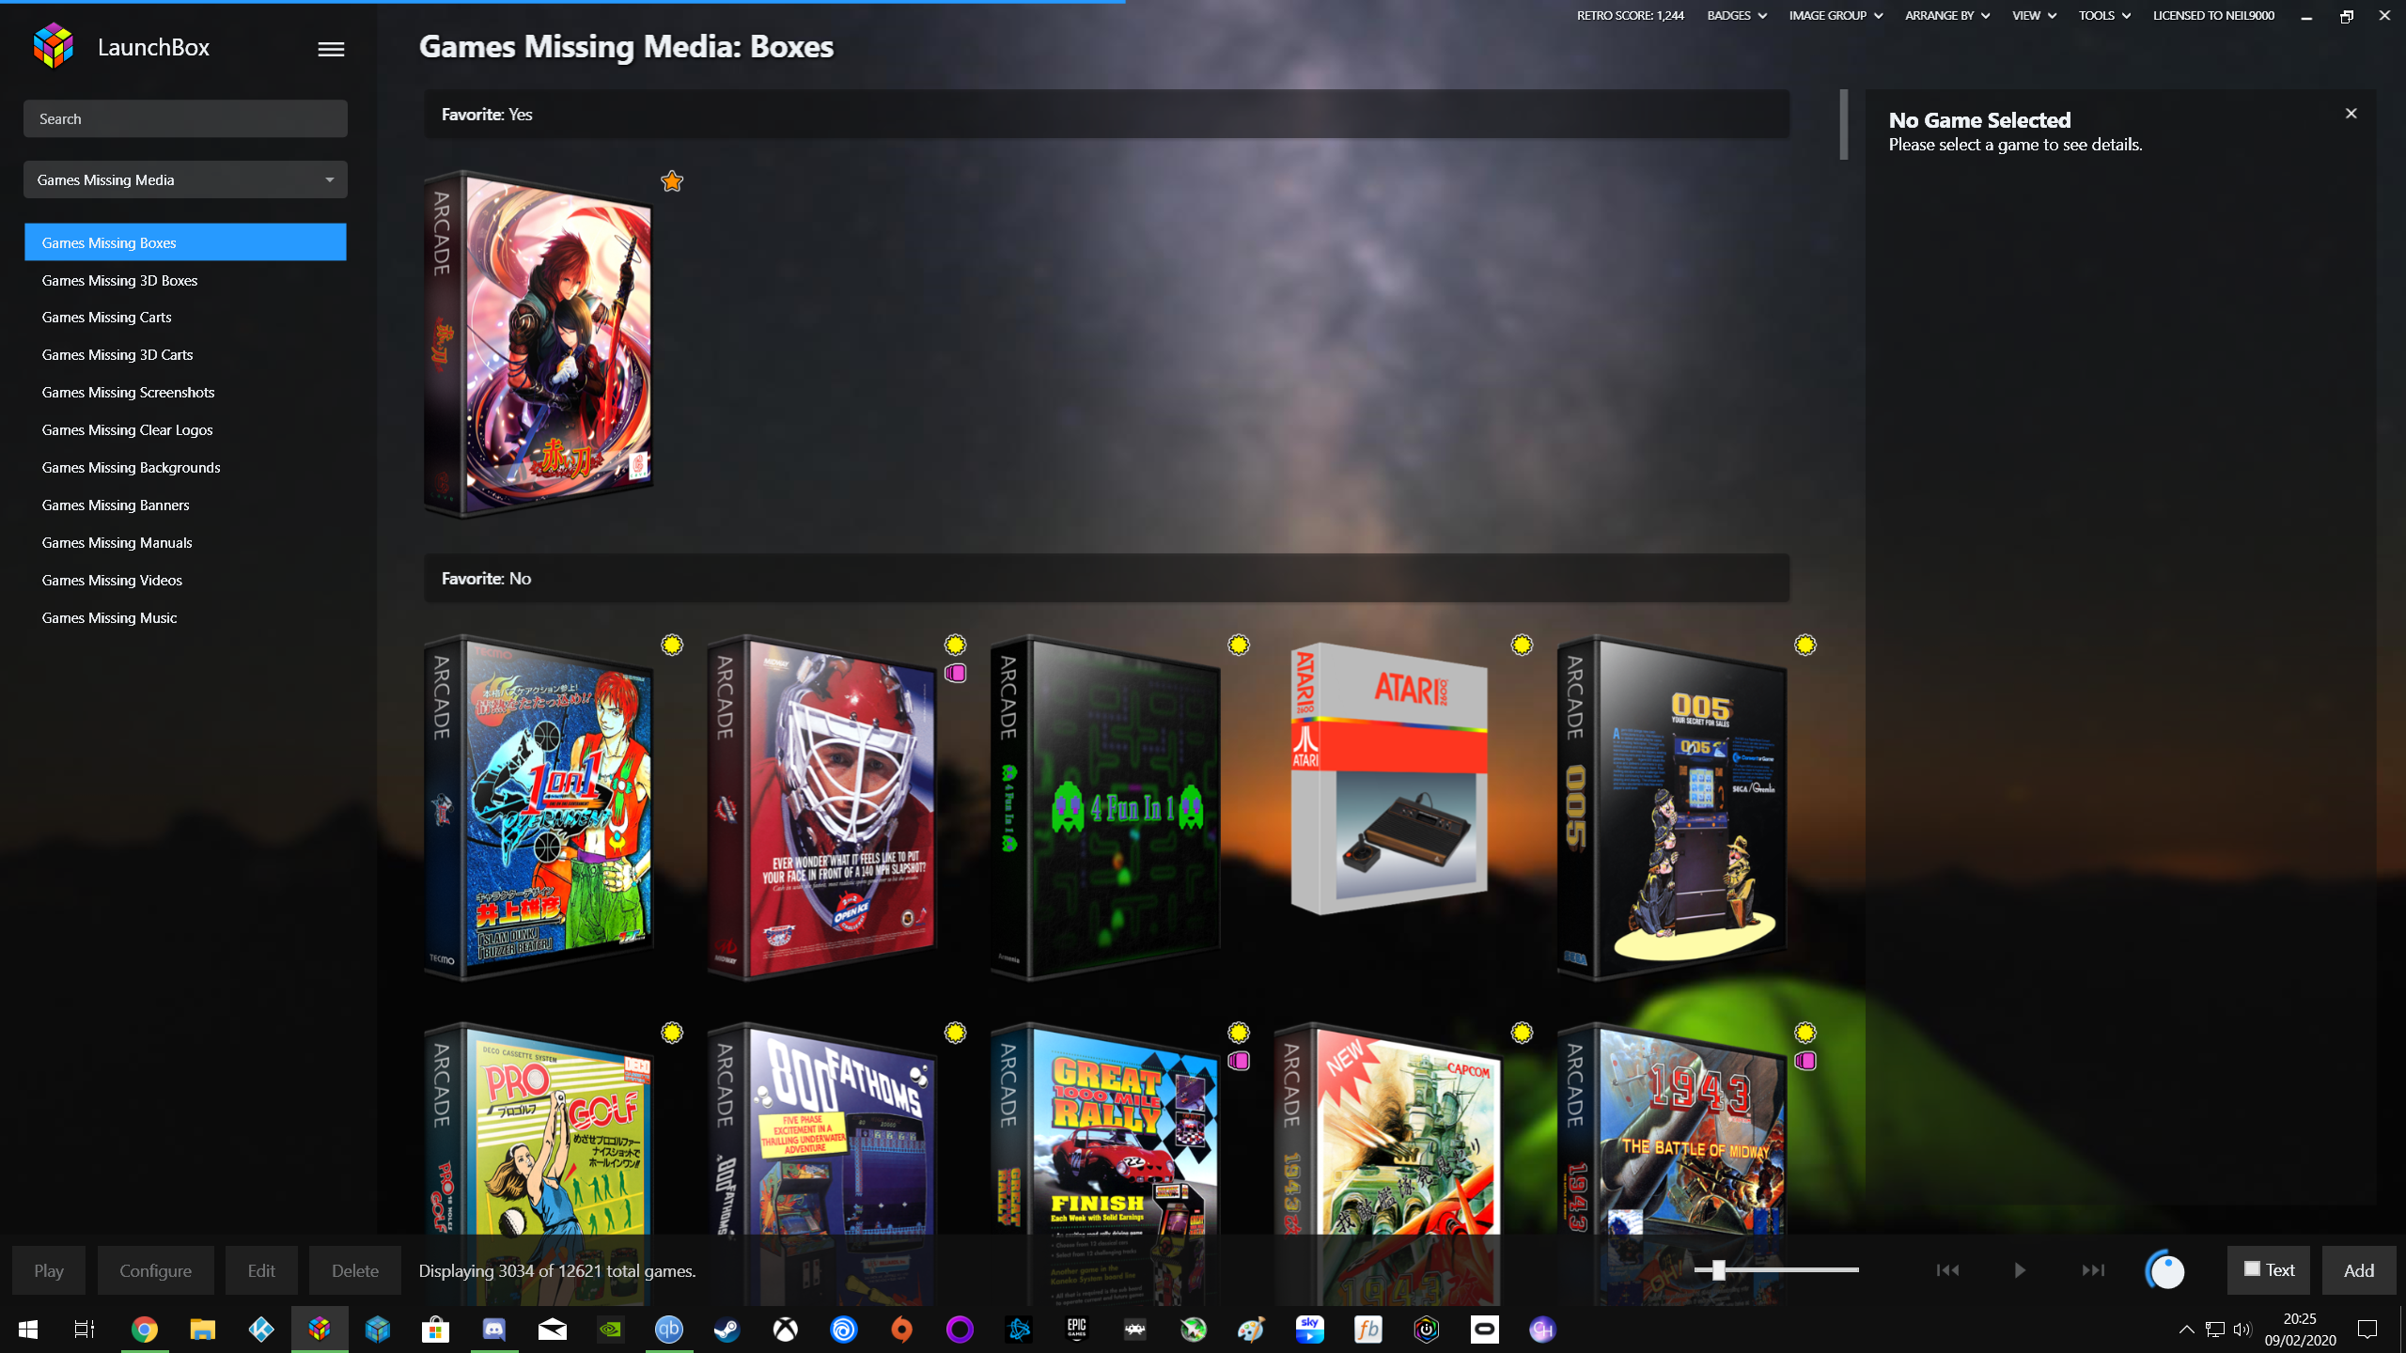Click the gold favorite star badge

point(672,181)
